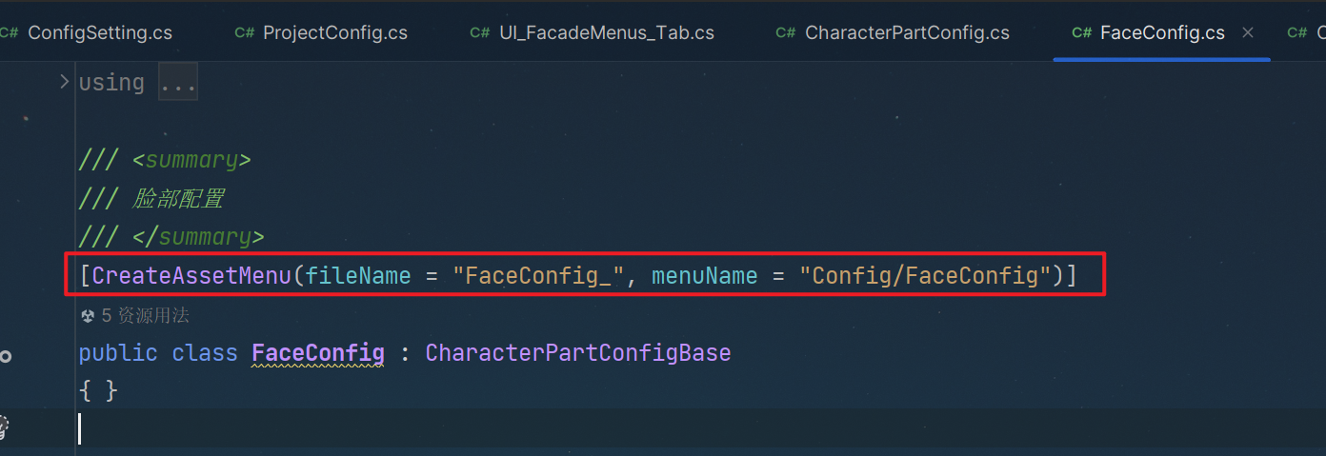This screenshot has width=1326, height=456.
Task: Go to the CharacterPartConfig.cs tab
Action: click(x=906, y=32)
